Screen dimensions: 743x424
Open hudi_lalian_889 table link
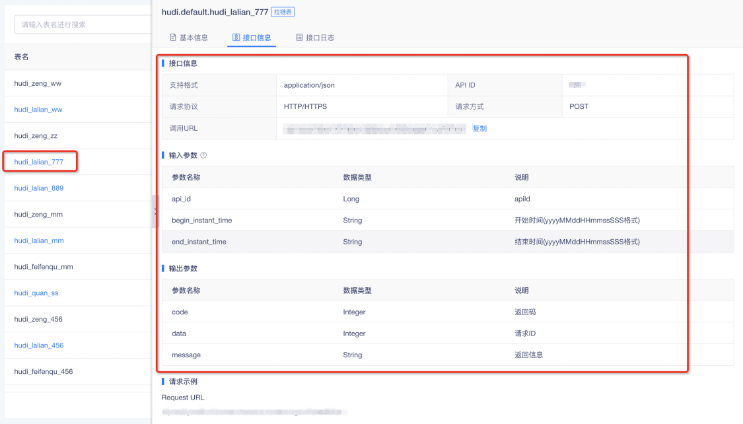pos(39,188)
